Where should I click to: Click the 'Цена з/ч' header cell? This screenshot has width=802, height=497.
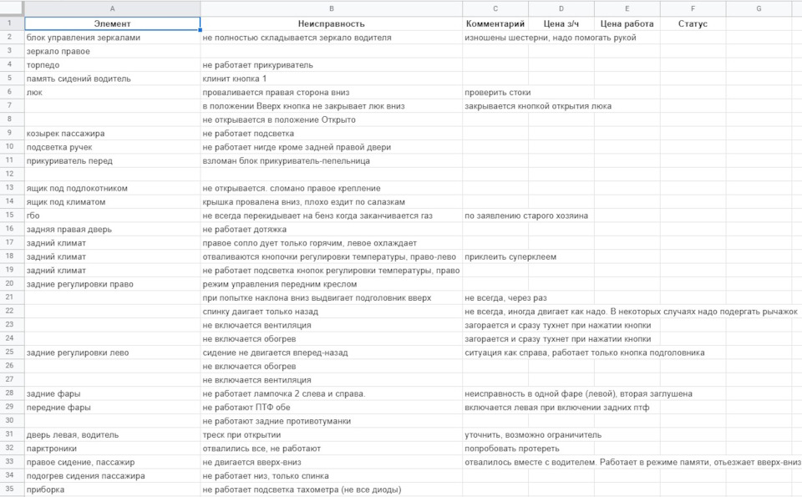[561, 23]
